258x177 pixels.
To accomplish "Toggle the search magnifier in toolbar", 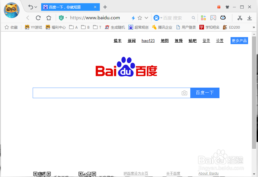I will pyautogui.click(x=193, y=18).
